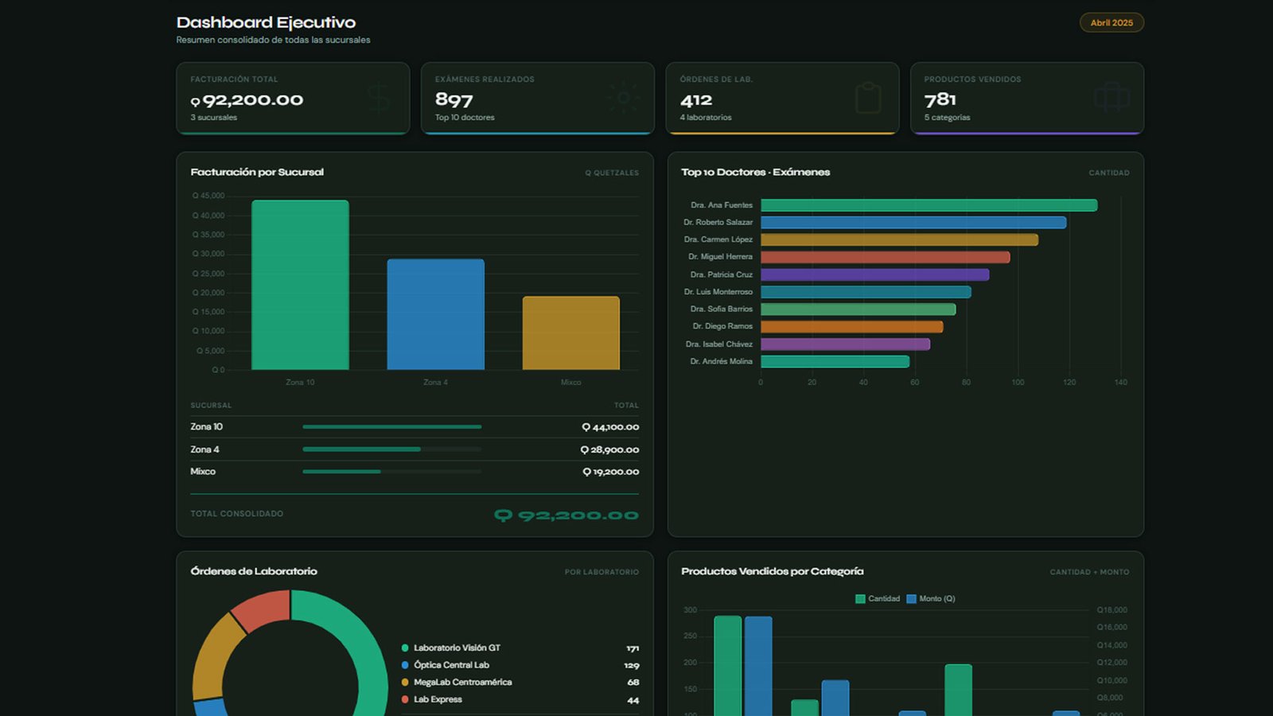Screen dimensions: 1273x716
Task: Click the bar for Dr. Andrés Molina
Action: [835, 362]
